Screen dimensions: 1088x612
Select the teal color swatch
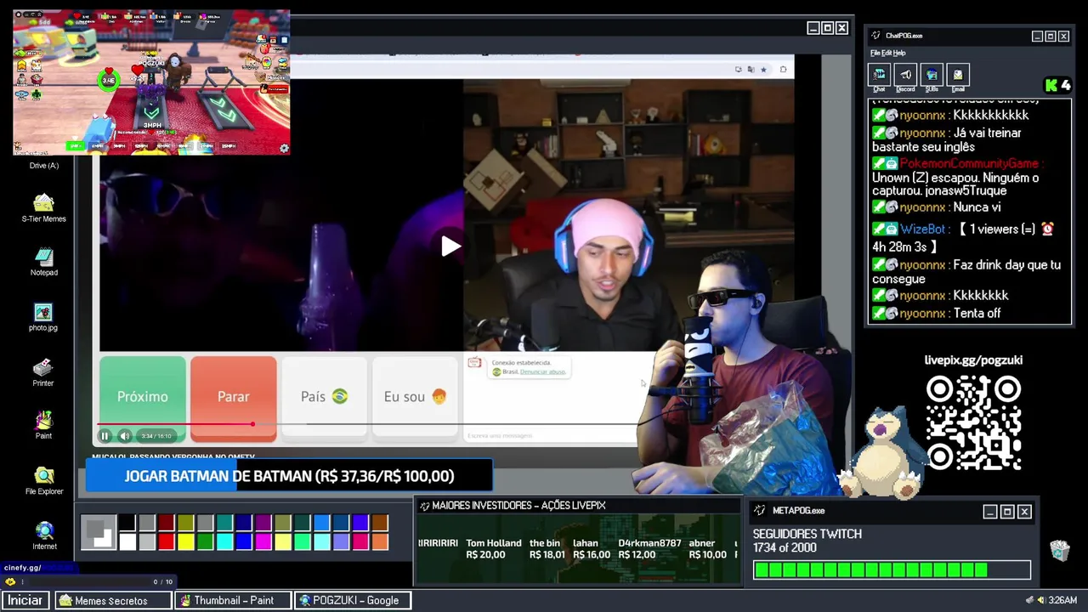[x=224, y=524]
